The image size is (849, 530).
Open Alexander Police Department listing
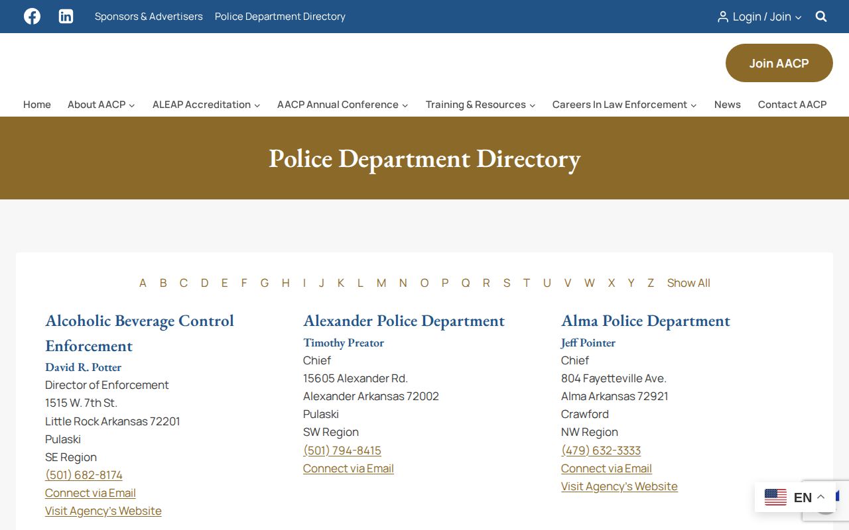coord(404,321)
